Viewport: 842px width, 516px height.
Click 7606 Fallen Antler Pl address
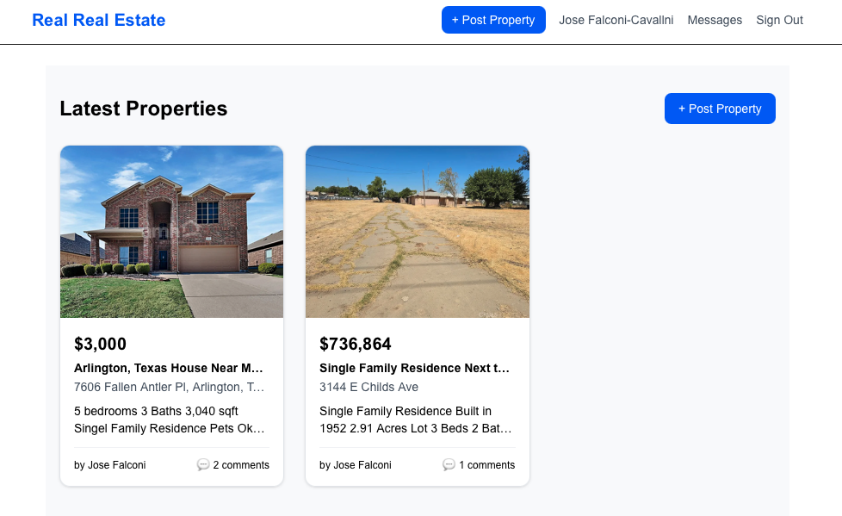pos(170,387)
